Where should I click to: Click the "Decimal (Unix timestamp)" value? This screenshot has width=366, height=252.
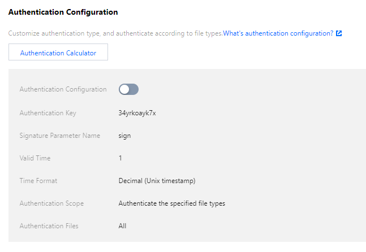(x=157, y=181)
